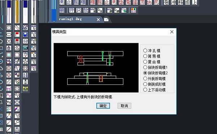Screen dimensions: 217x134
Task: Click the 分 icon in tool panel
Action: (x=25, y=41)
